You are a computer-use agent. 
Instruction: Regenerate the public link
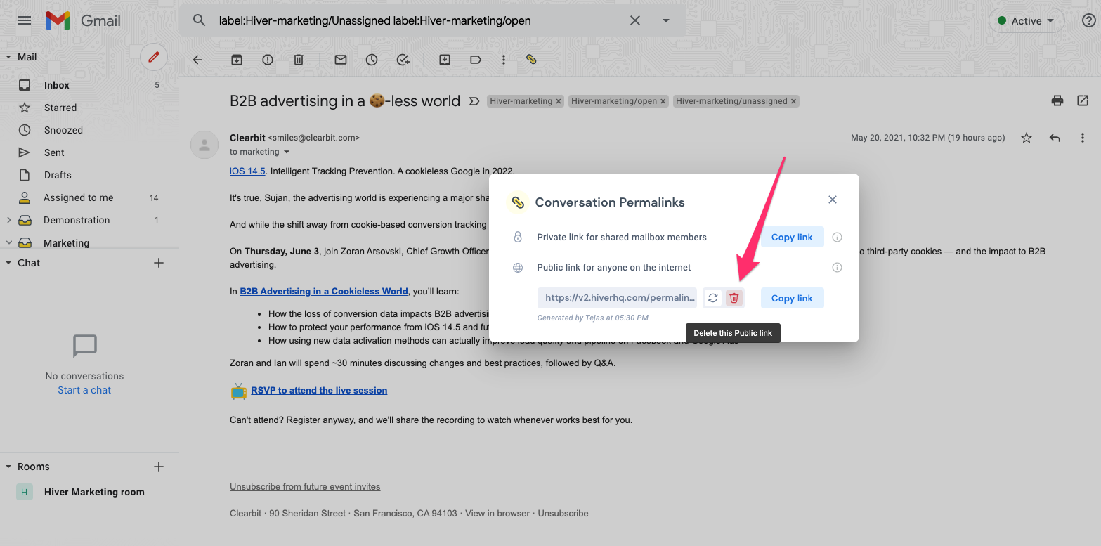click(x=713, y=298)
